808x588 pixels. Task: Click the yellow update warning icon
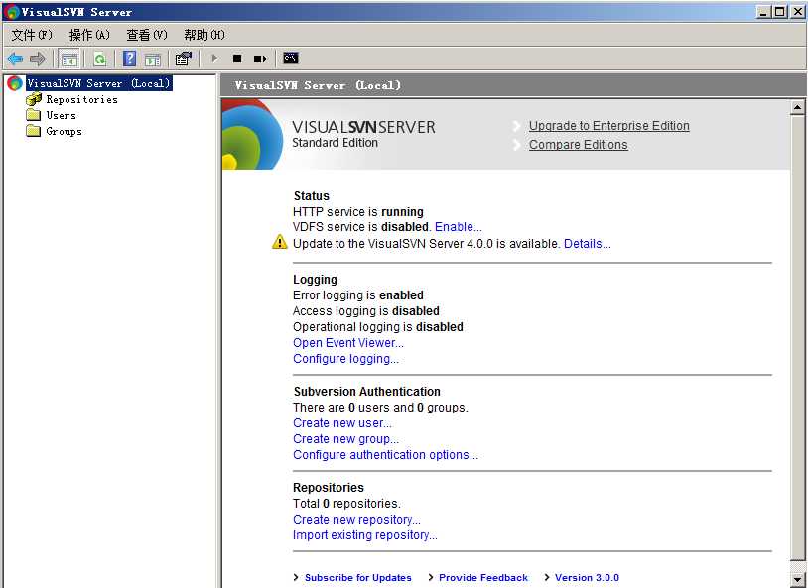(x=279, y=242)
